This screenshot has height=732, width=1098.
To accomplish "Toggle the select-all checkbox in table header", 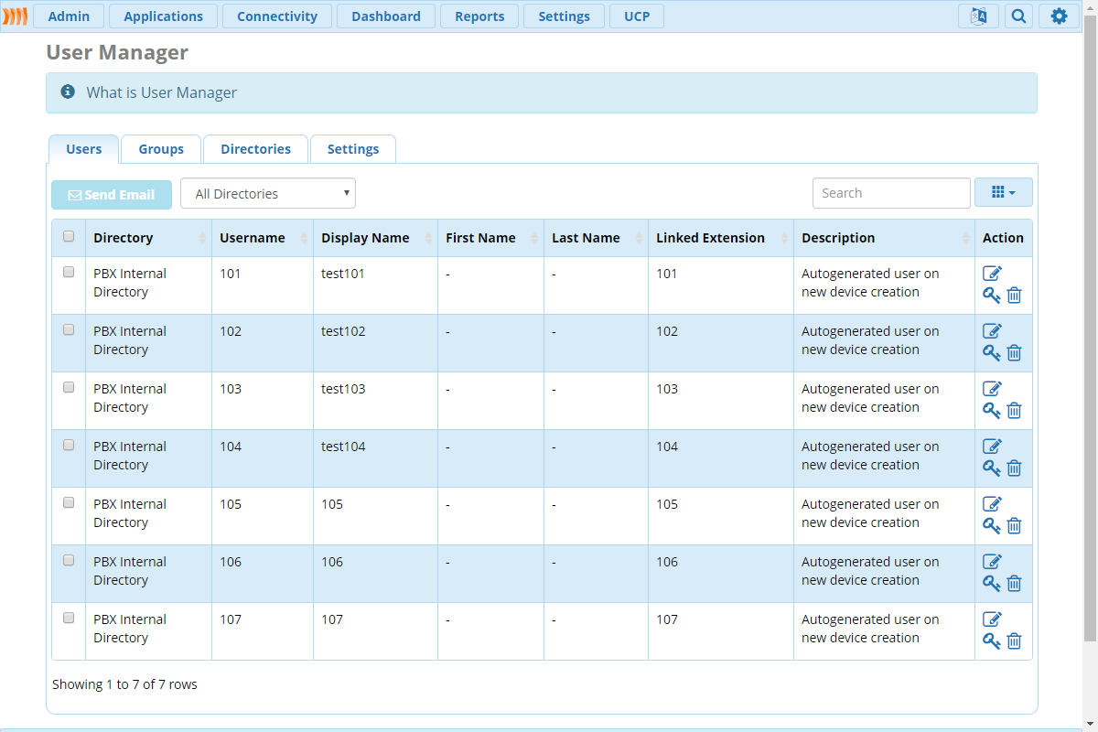I will (69, 237).
